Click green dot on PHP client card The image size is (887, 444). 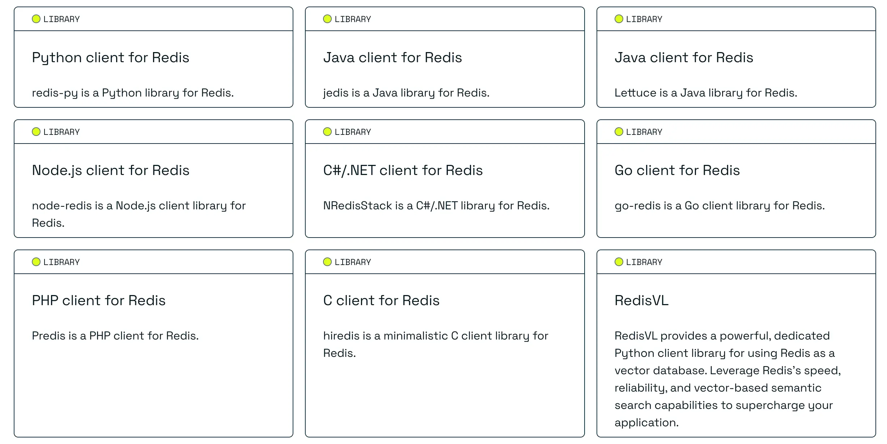(36, 262)
